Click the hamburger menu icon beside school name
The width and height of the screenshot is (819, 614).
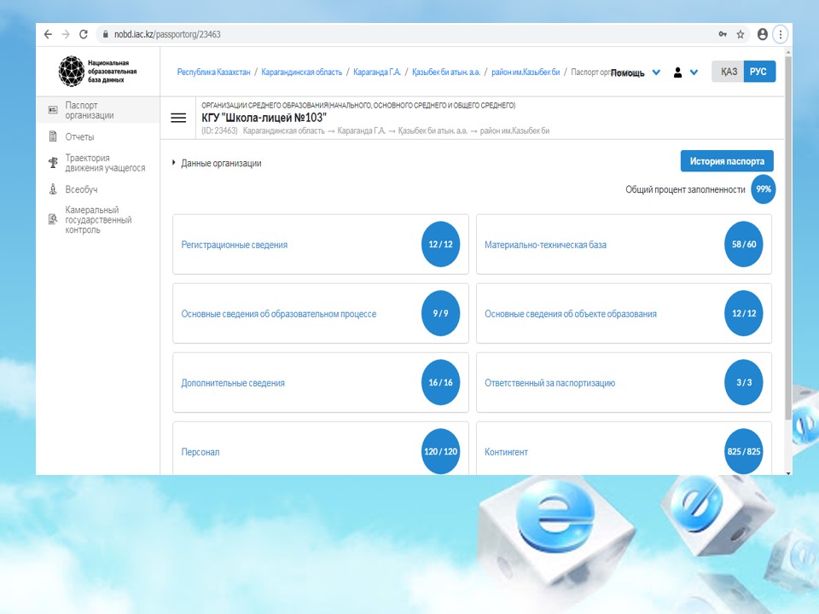[x=178, y=119]
